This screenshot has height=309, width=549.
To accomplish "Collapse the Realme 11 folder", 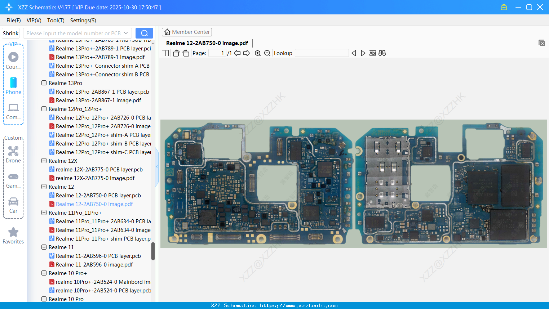I will click(44, 247).
